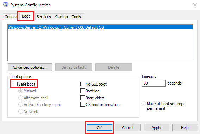Confirm changes with the OK button
This screenshot has height=134, width=200.
99,128
